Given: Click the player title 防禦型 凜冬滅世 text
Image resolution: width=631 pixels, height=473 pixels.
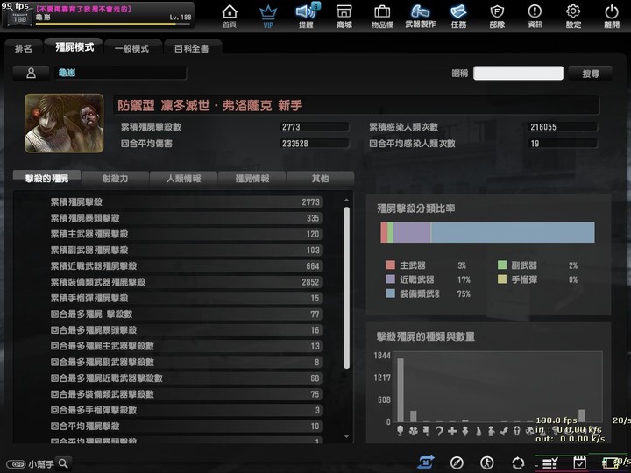Looking at the screenshot, I should (x=210, y=105).
